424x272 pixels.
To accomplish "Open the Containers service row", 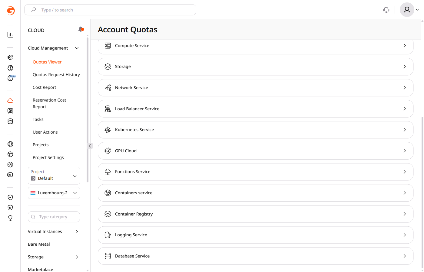I will click(x=256, y=193).
